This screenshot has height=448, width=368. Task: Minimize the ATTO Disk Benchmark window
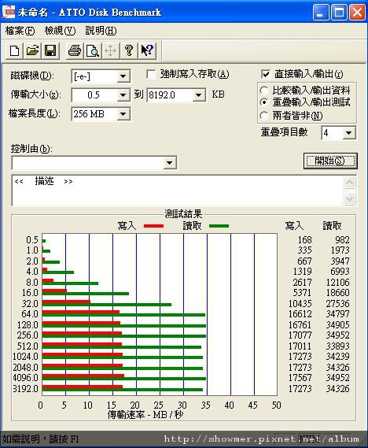(x=320, y=13)
